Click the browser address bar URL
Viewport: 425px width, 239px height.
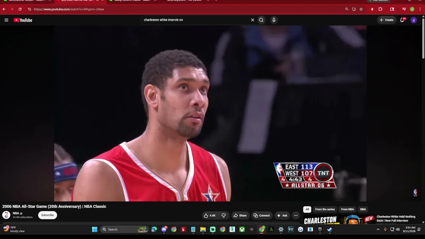coord(69,9)
